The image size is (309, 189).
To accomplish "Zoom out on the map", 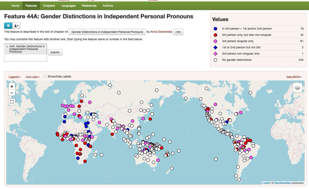I will tap(12, 93).
